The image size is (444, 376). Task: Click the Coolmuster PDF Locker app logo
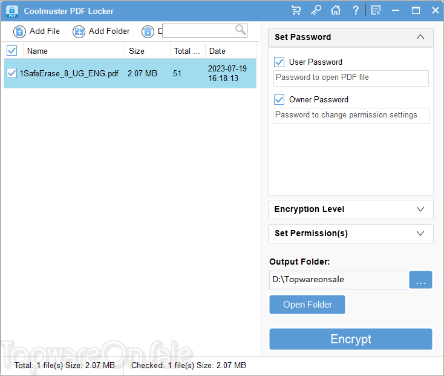point(12,12)
